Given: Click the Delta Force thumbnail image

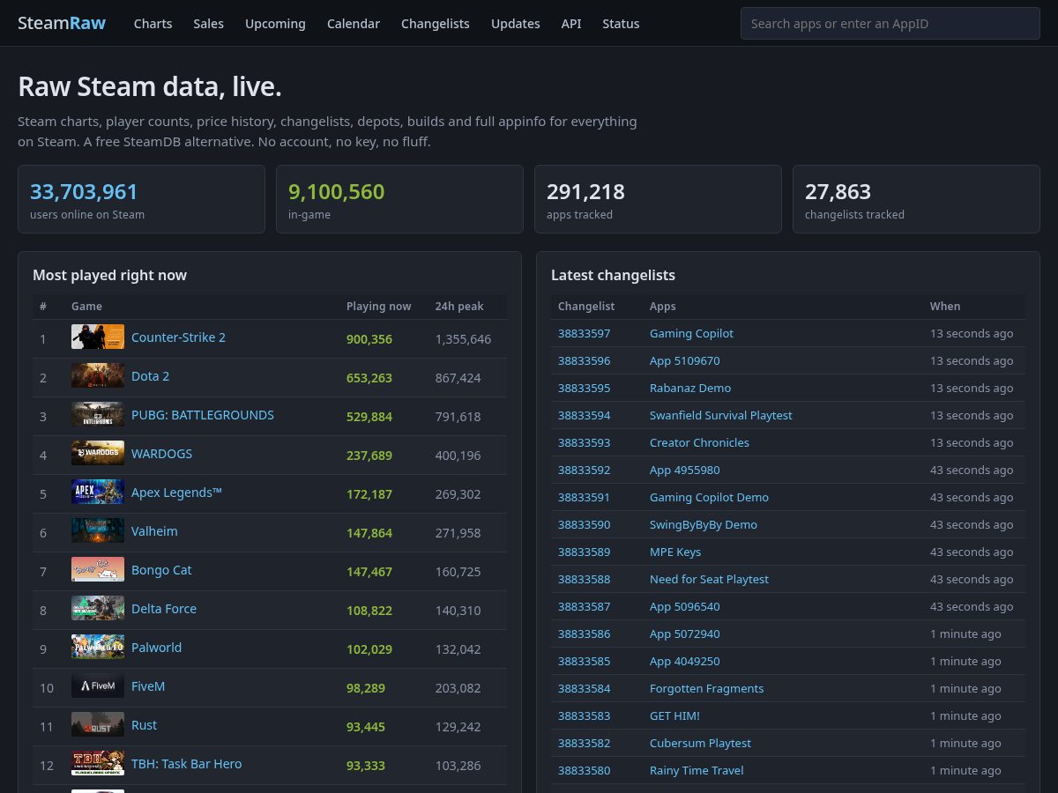Looking at the screenshot, I should click(x=98, y=609).
